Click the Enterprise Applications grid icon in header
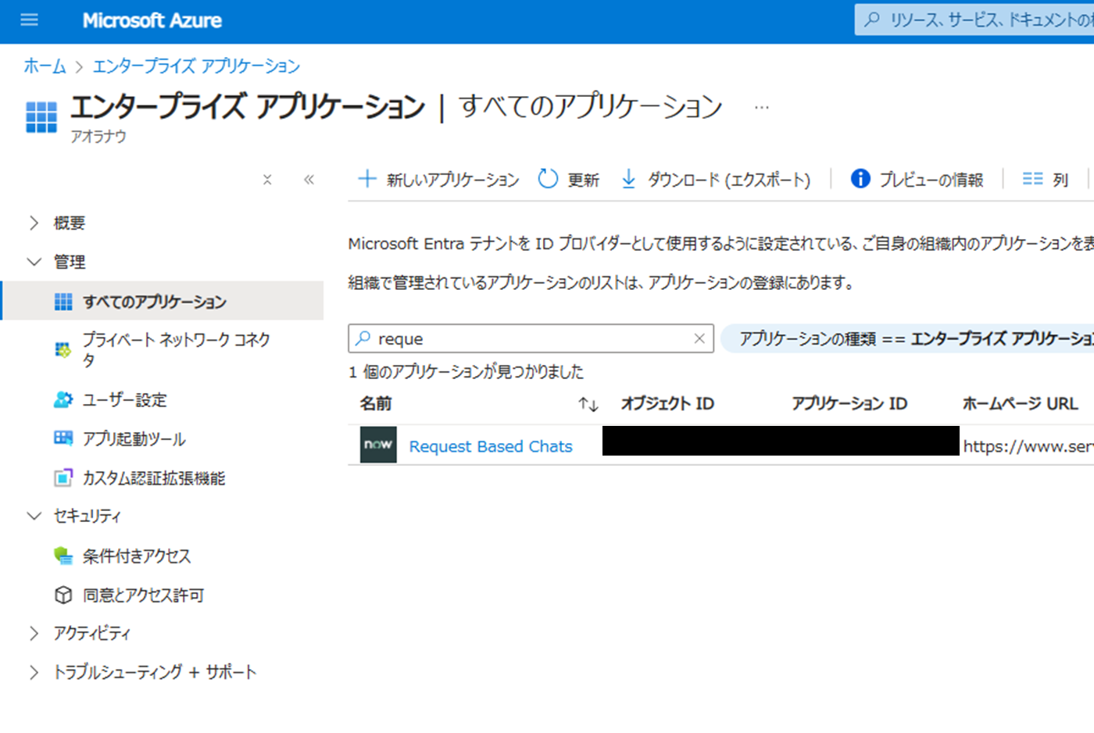 coord(41,117)
